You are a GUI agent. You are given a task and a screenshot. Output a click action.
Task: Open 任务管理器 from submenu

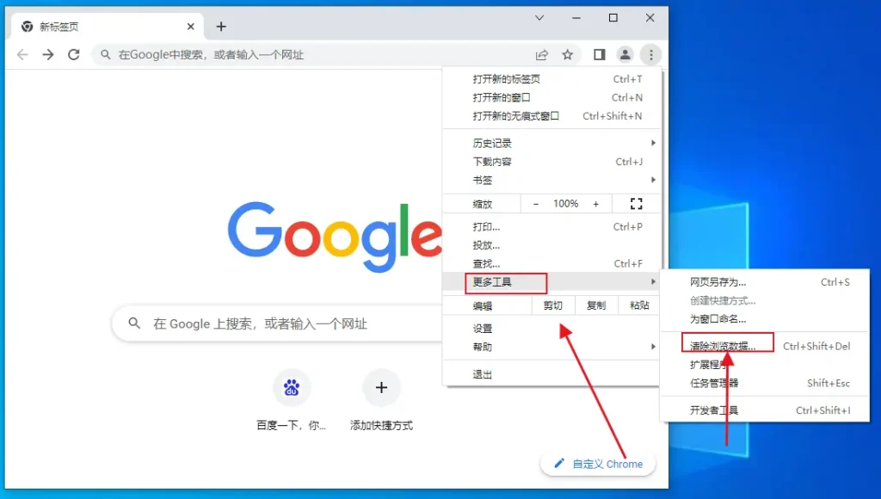point(765,383)
